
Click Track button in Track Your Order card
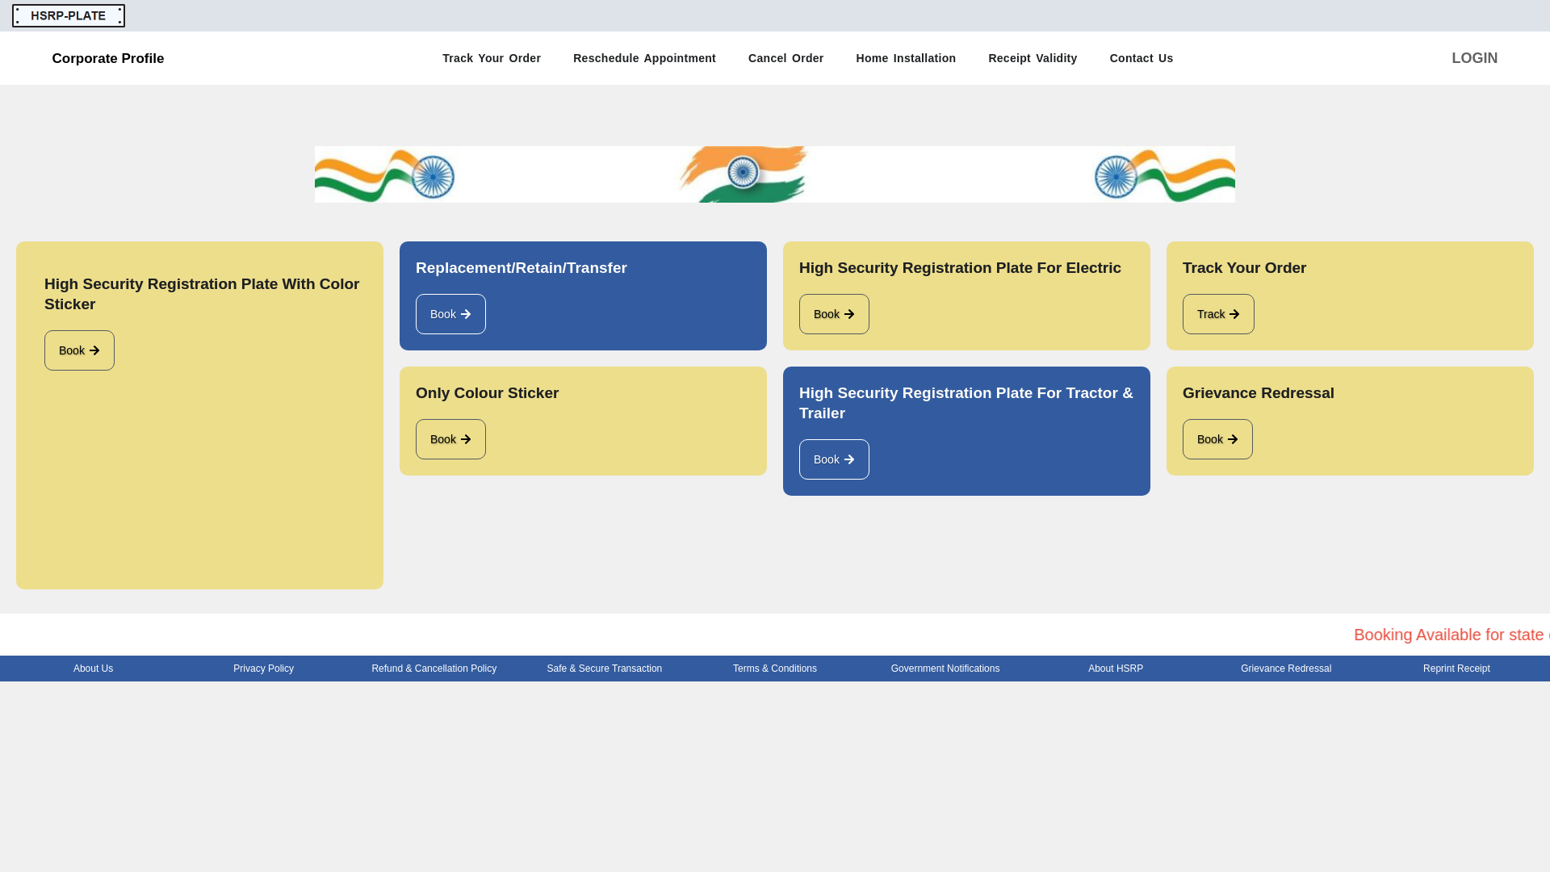point(1218,314)
